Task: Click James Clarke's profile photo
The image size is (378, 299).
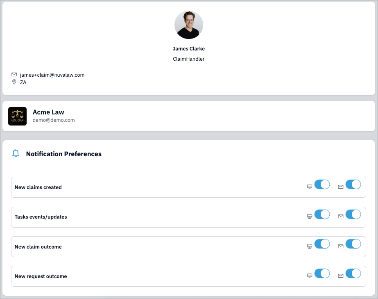Action: tap(189, 25)
